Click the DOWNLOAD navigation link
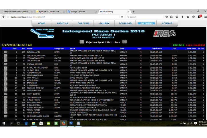This screenshot has width=207, height=138. tap(125, 23)
